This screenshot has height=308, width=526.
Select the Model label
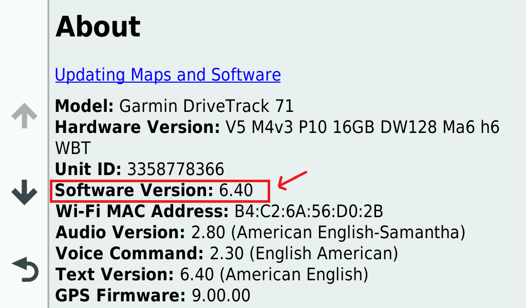click(x=84, y=106)
